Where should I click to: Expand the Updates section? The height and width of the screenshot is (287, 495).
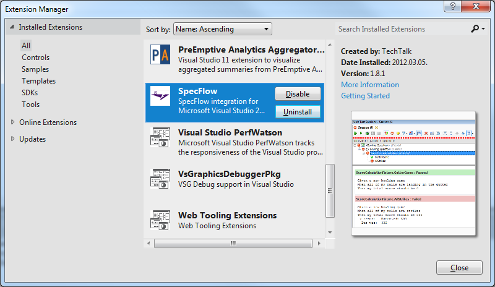(12, 139)
